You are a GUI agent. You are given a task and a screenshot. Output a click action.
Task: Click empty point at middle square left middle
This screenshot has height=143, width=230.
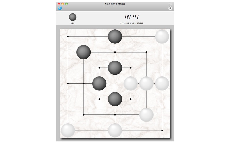(x=84, y=84)
